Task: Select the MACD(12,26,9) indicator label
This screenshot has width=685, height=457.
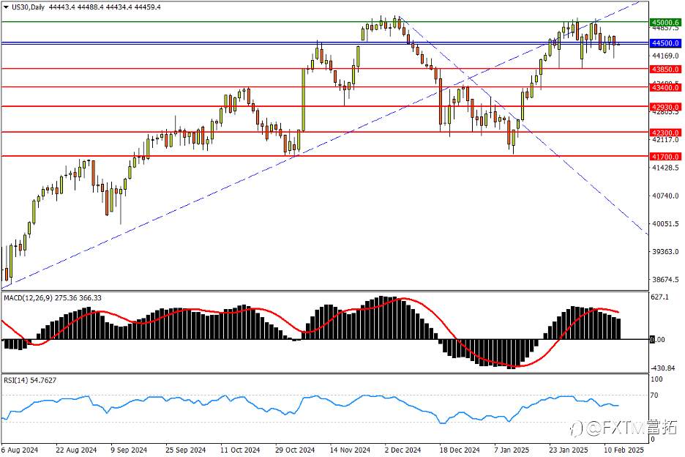Action: (28, 298)
